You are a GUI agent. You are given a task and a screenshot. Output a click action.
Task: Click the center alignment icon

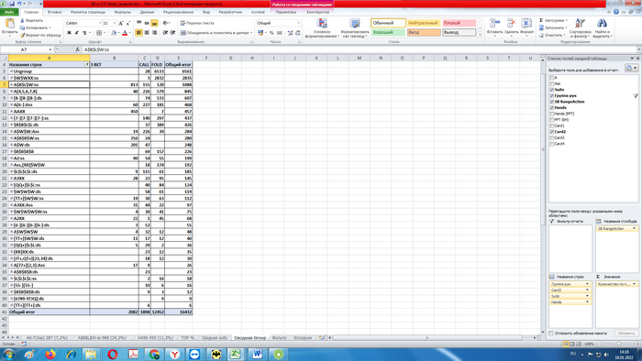click(x=147, y=33)
